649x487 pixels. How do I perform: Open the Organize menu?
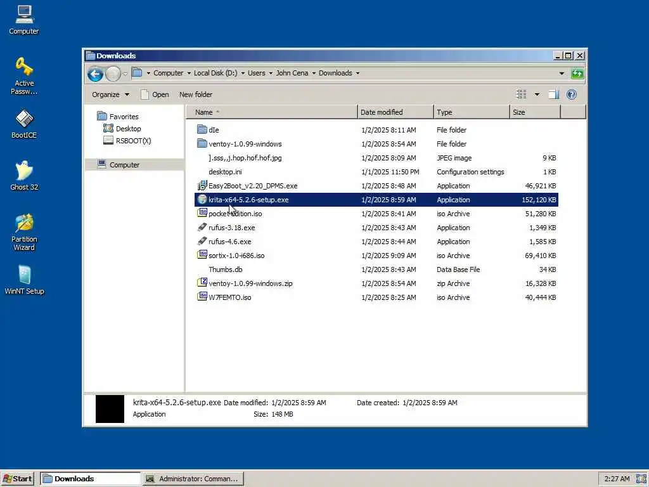(x=110, y=94)
